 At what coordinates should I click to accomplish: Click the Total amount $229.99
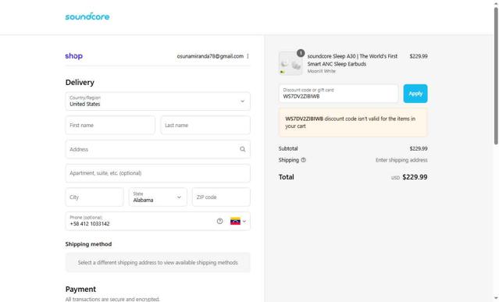pyautogui.click(x=415, y=177)
